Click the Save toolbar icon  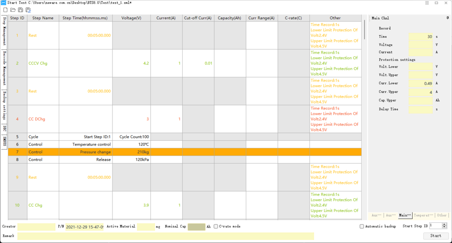pyautogui.click(x=20, y=10)
